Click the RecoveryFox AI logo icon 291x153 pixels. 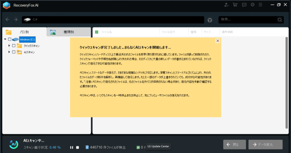7,5
